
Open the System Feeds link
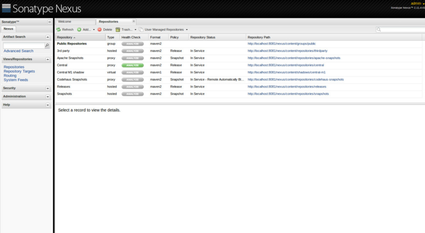pyautogui.click(x=16, y=80)
